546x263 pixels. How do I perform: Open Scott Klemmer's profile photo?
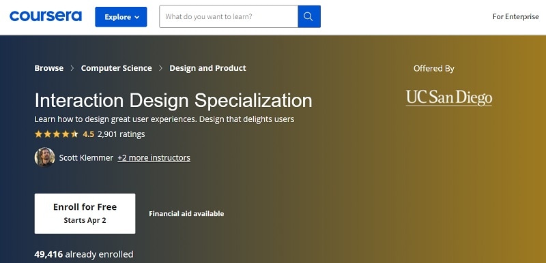[x=44, y=157]
